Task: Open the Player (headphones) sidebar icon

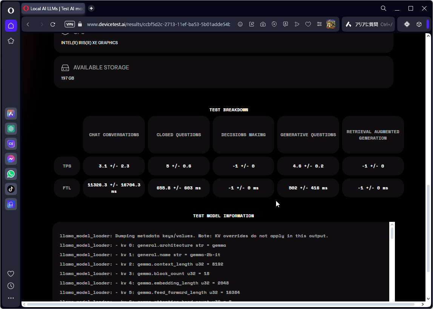Action: [x=11, y=204]
